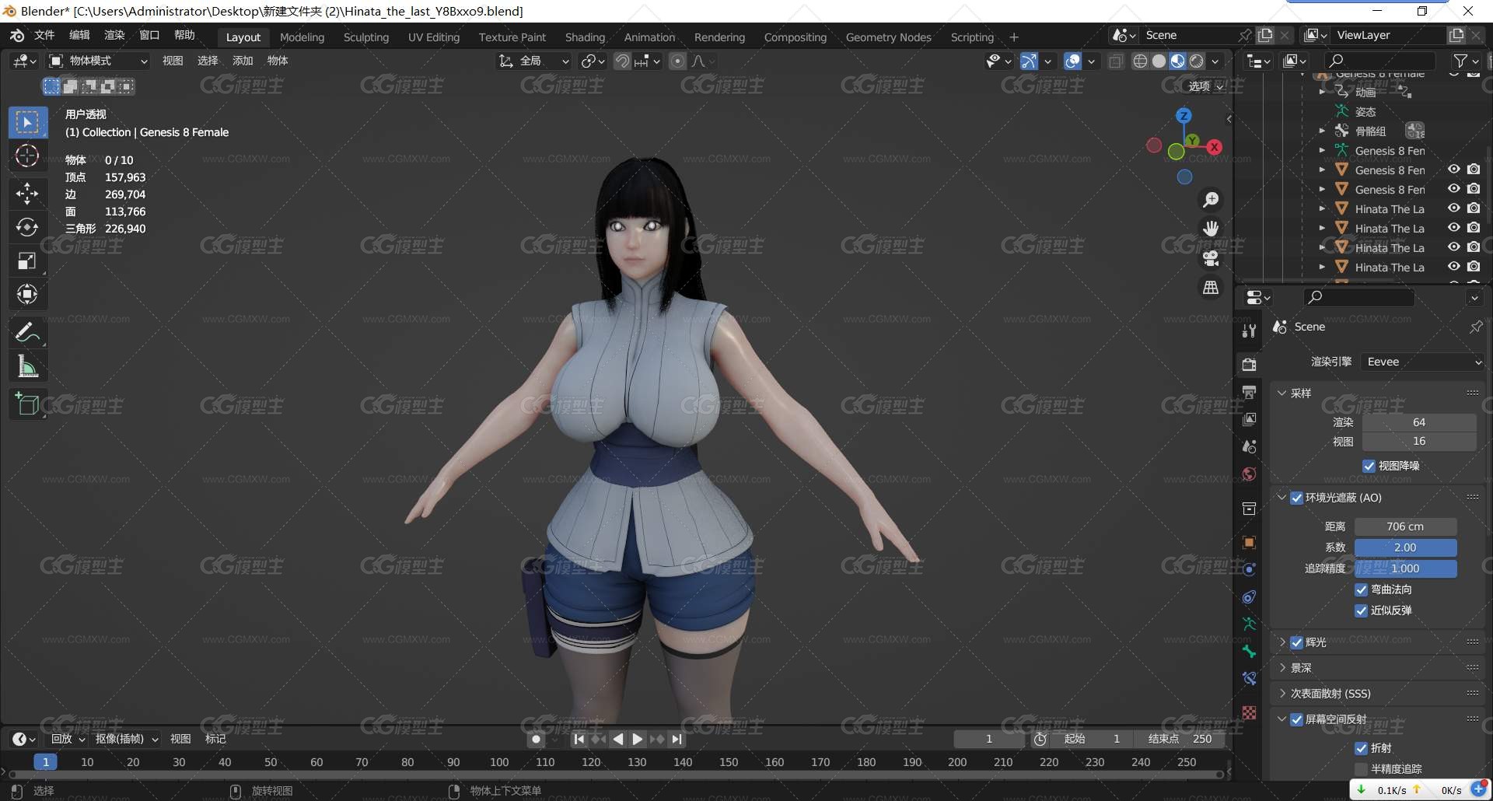Switch viewport to wireframe shading
The height and width of the screenshot is (801, 1493).
point(1140,61)
